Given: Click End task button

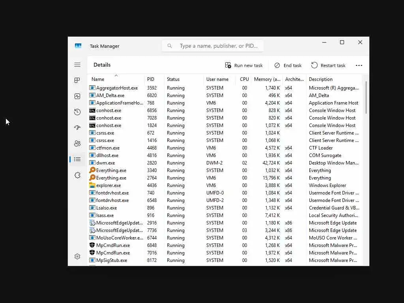Looking at the screenshot, I should pyautogui.click(x=288, y=65).
